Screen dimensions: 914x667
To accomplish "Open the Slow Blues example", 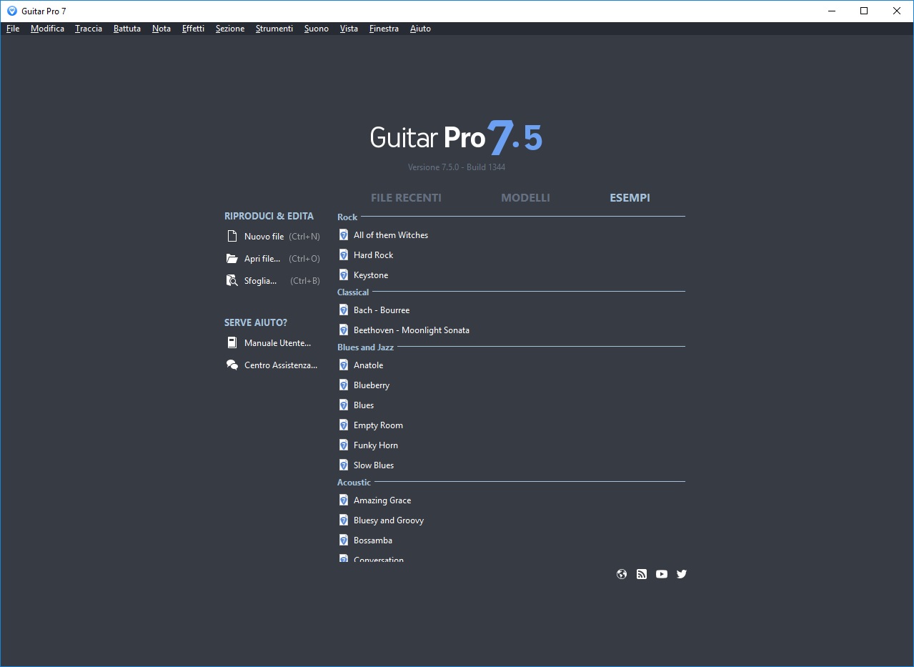I will click(374, 465).
